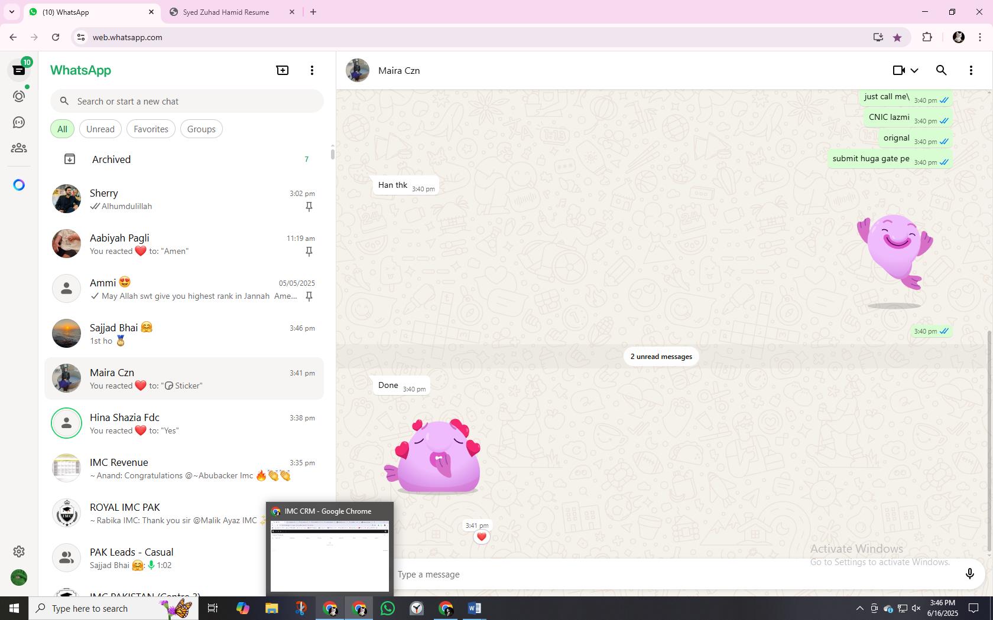Screen dimensions: 993x620
Task: Close the Syed Zuhad Hamid Resume tab
Action: pos(292,12)
